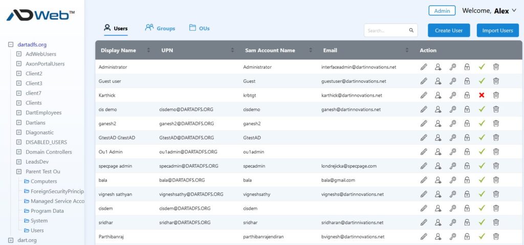This screenshot has height=245, width=524.
Task: Edit Karthick with pencil icon
Action: [424, 95]
